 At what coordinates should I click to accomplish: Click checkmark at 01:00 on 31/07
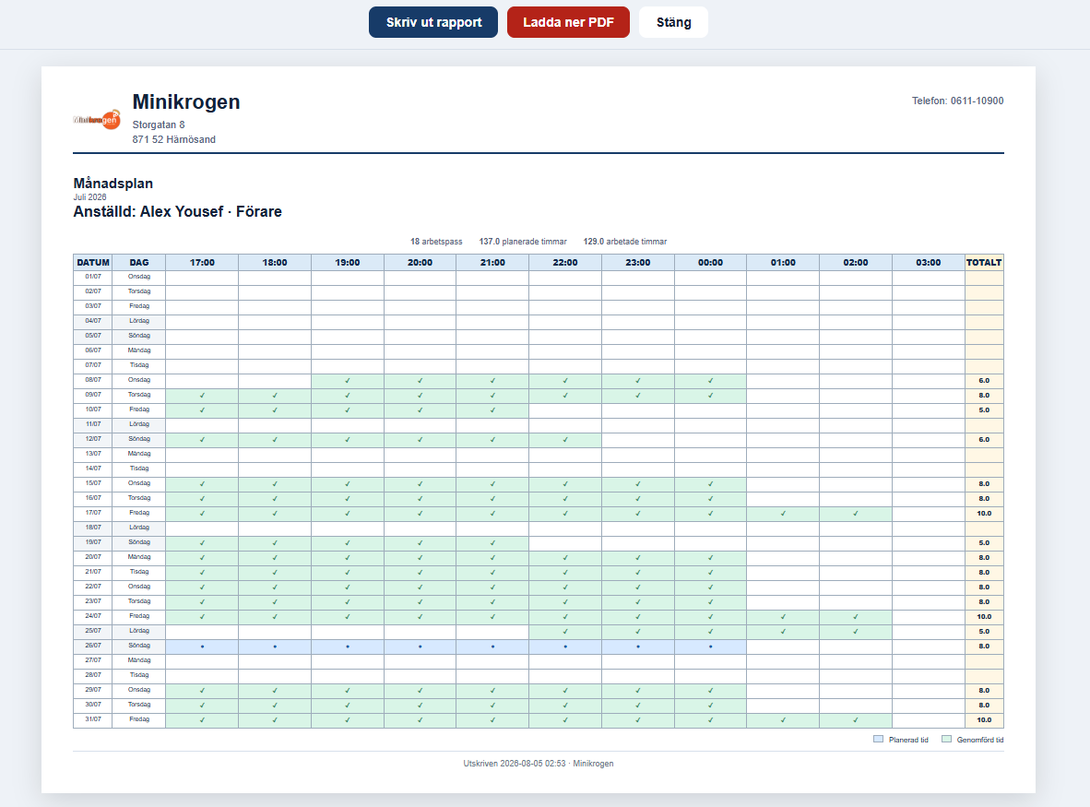click(x=783, y=720)
